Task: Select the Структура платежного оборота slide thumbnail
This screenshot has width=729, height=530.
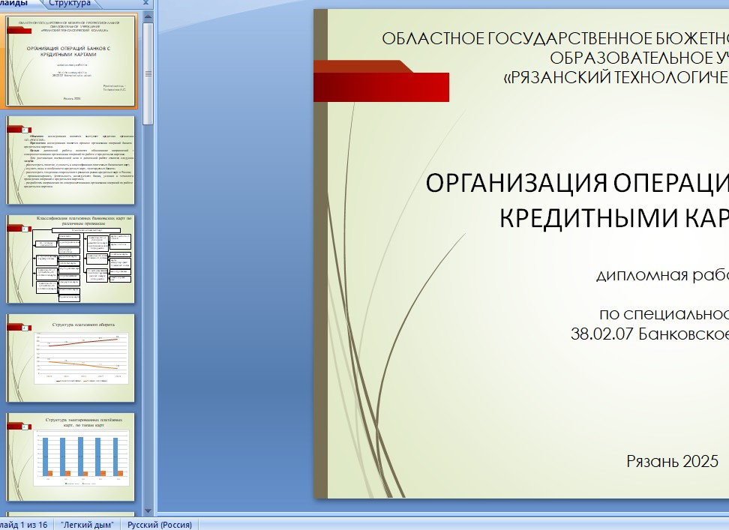Action: coord(70,358)
